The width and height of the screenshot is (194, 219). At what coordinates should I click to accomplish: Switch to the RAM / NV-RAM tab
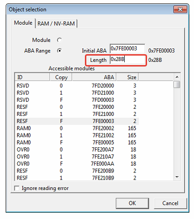click(56, 24)
